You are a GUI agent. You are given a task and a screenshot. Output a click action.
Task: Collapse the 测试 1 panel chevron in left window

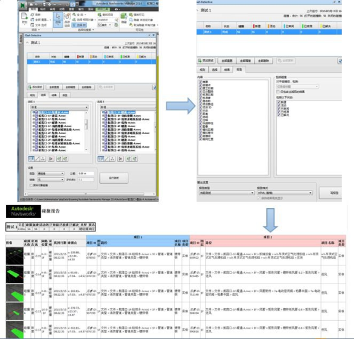pos(27,43)
